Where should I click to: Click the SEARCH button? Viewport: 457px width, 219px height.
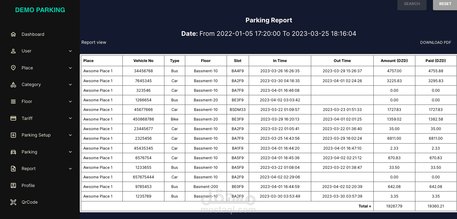point(412,4)
